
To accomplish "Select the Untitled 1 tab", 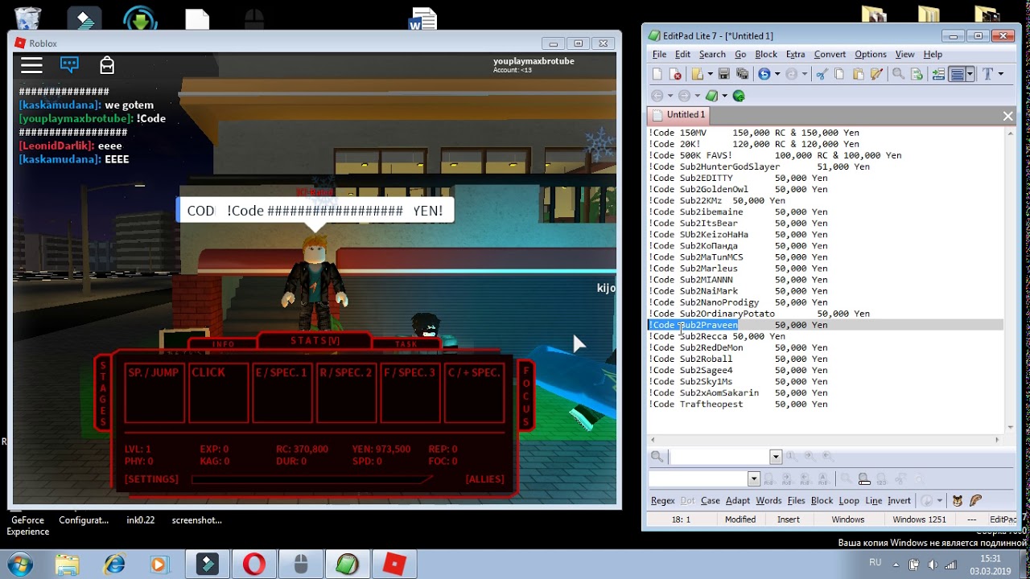I will (679, 115).
